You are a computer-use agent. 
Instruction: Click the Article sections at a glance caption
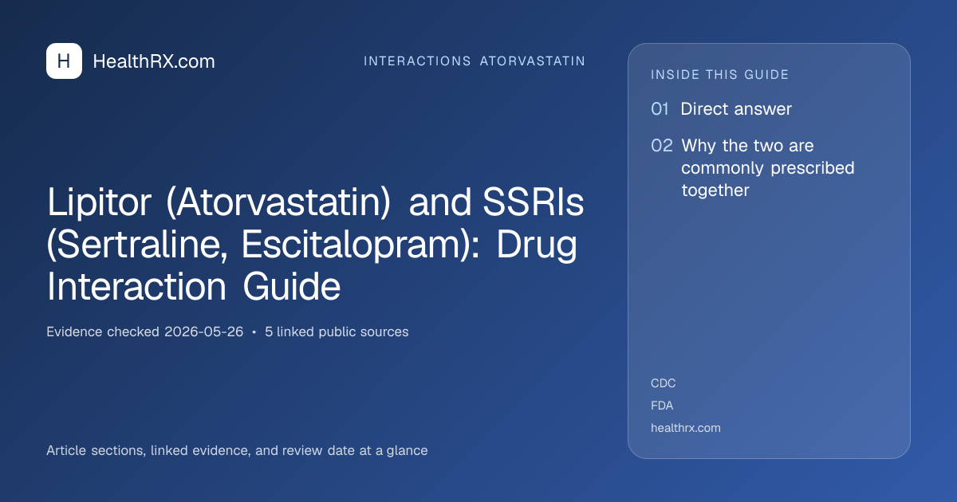click(x=237, y=451)
